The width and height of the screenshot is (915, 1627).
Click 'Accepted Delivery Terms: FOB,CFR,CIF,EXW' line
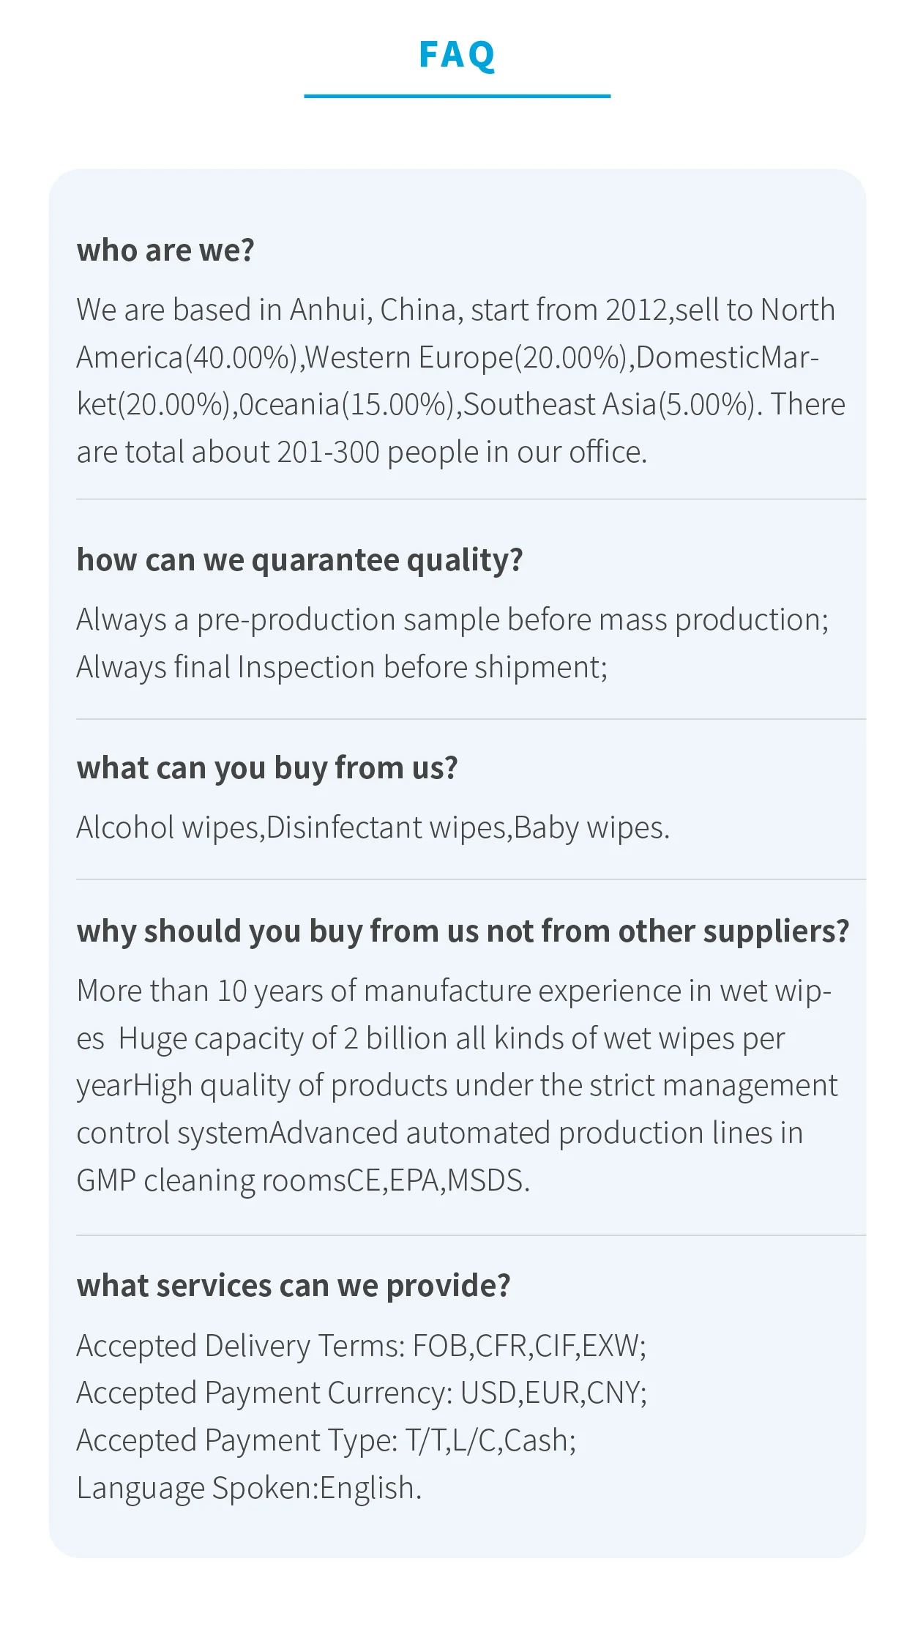(362, 1347)
